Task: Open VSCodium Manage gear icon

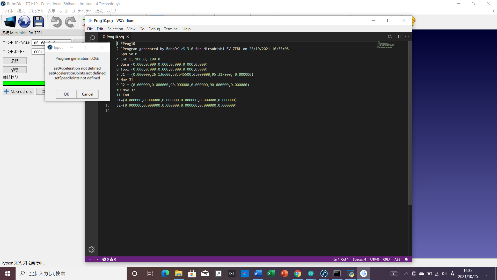Action: [x=92, y=249]
